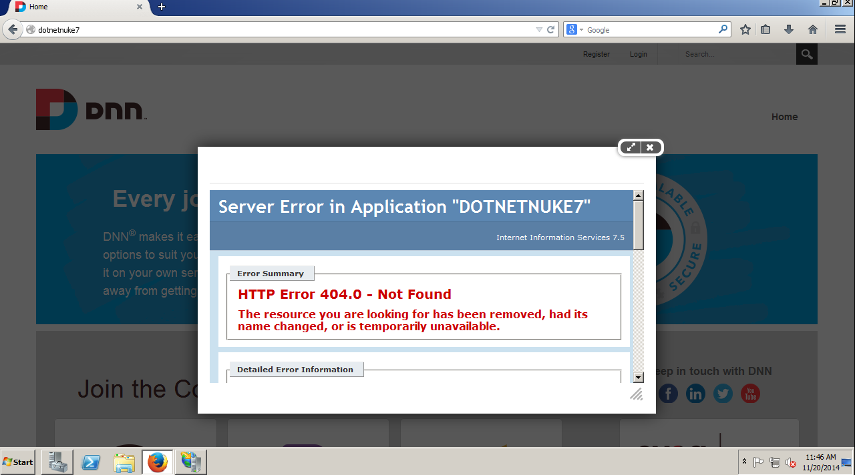Click the Register link
Screen dimensions: 855x475
(x=596, y=54)
